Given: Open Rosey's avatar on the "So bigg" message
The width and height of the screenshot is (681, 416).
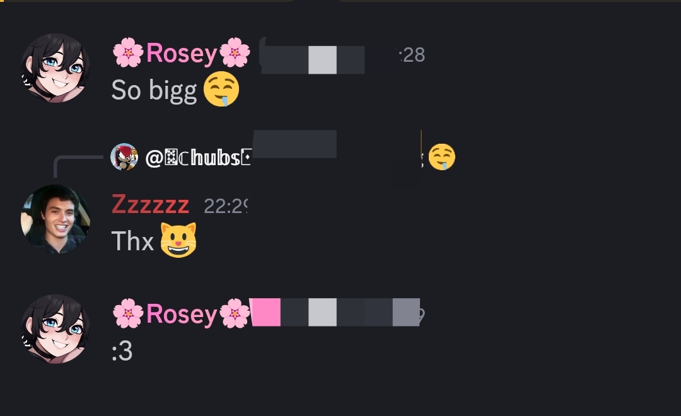Looking at the screenshot, I should pyautogui.click(x=55, y=68).
